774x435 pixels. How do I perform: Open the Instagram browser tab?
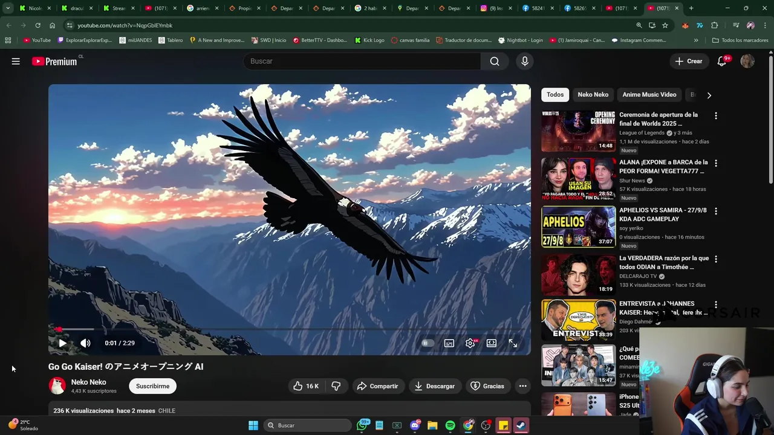coord(496,8)
